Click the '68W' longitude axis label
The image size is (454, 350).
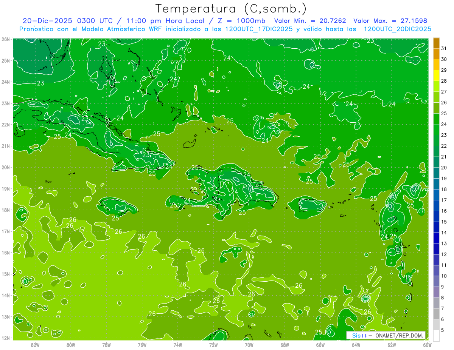pos(285,345)
